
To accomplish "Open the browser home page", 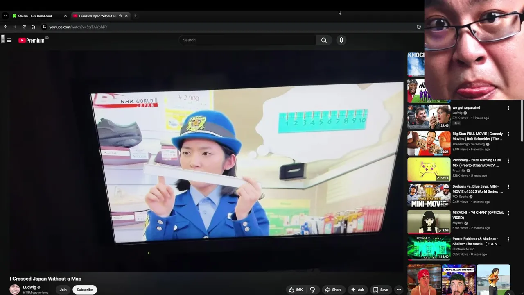I will [33, 27].
